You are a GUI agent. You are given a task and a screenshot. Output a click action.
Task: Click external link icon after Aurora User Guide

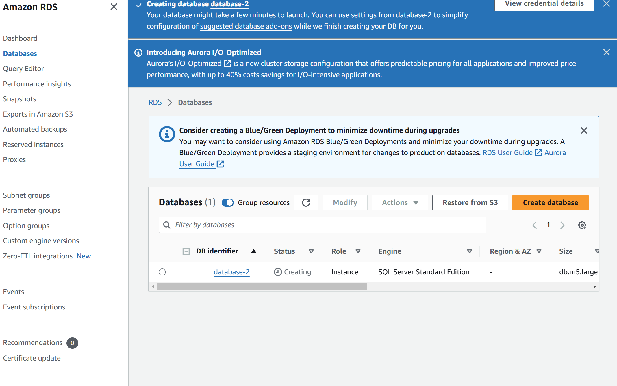220,164
